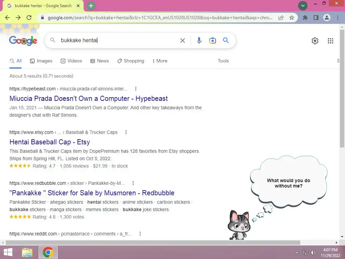This screenshot has width=345, height=259.
Task: Switch to the News tab
Action: [99, 61]
